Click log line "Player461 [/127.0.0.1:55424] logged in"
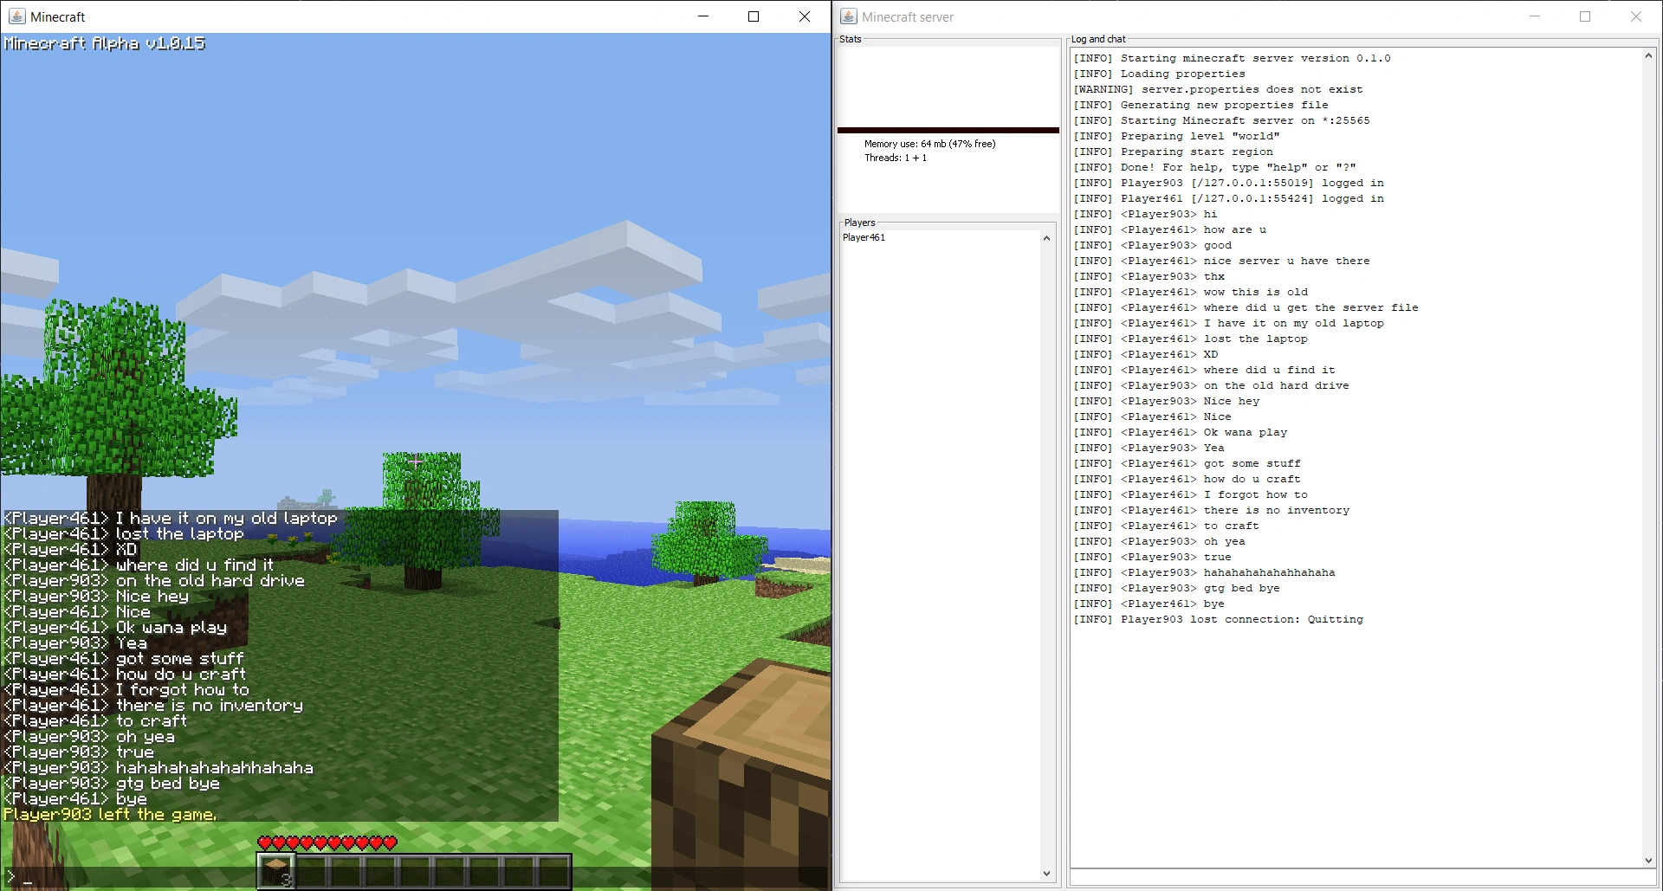Image resolution: width=1663 pixels, height=891 pixels. 1229,198
